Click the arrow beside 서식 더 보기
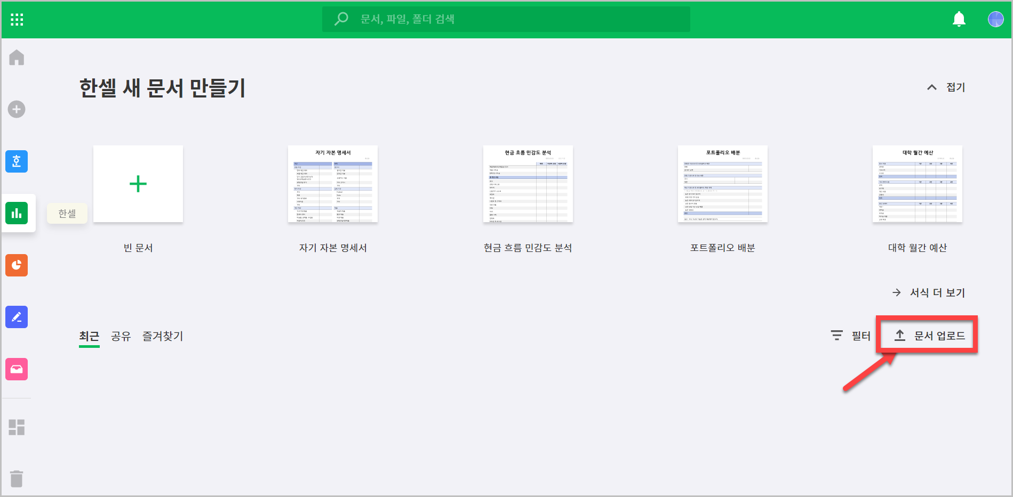1013x497 pixels. click(x=897, y=292)
